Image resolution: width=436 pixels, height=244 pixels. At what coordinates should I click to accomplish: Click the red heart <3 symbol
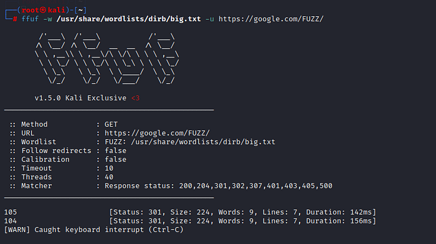[135, 98]
